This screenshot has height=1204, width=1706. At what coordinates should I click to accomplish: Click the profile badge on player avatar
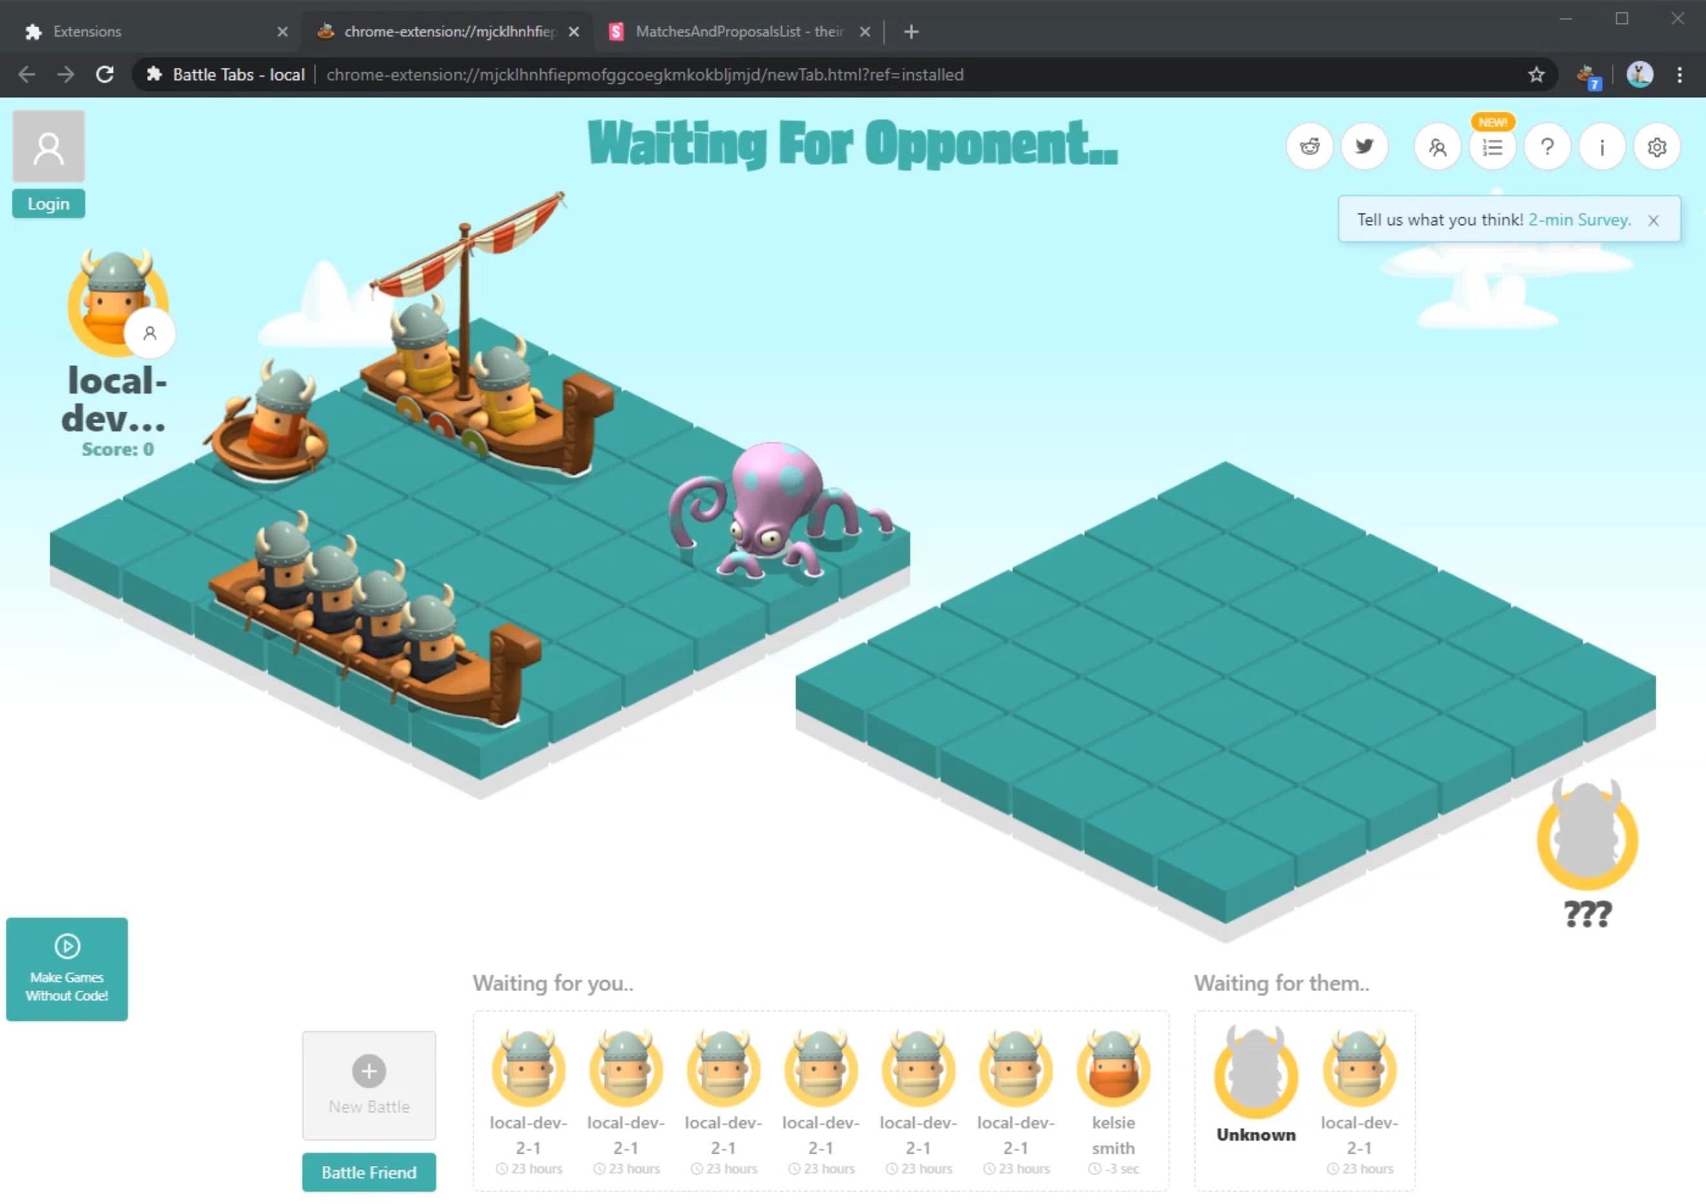(150, 334)
